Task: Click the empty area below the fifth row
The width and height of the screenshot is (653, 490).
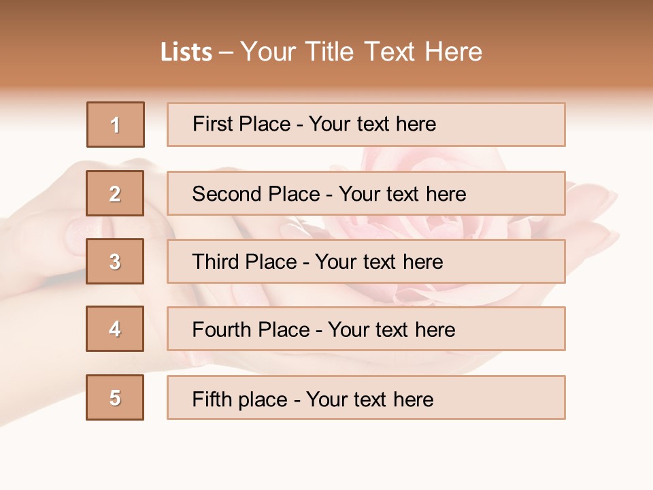Action: tap(326, 456)
